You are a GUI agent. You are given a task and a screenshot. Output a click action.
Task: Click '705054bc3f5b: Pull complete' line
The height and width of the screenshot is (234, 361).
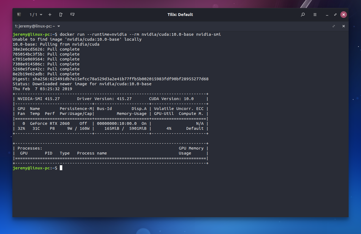tap(46, 54)
